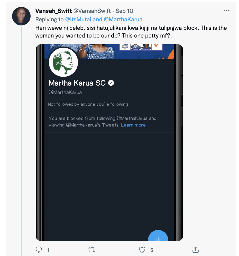Click the verified badge beside Martha Karua SC
Viewport: 239px width, 256px height.
coord(111,83)
